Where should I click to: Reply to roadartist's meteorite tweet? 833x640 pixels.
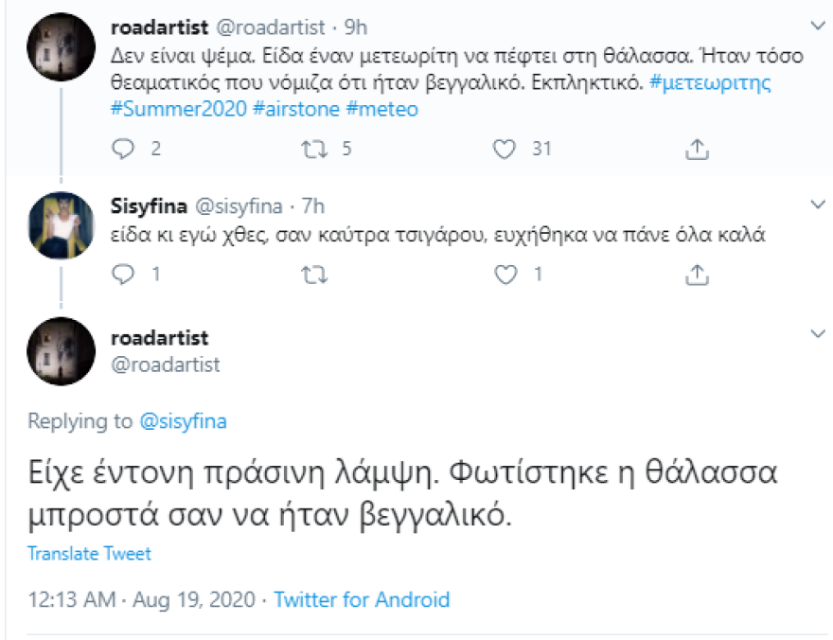tap(123, 148)
